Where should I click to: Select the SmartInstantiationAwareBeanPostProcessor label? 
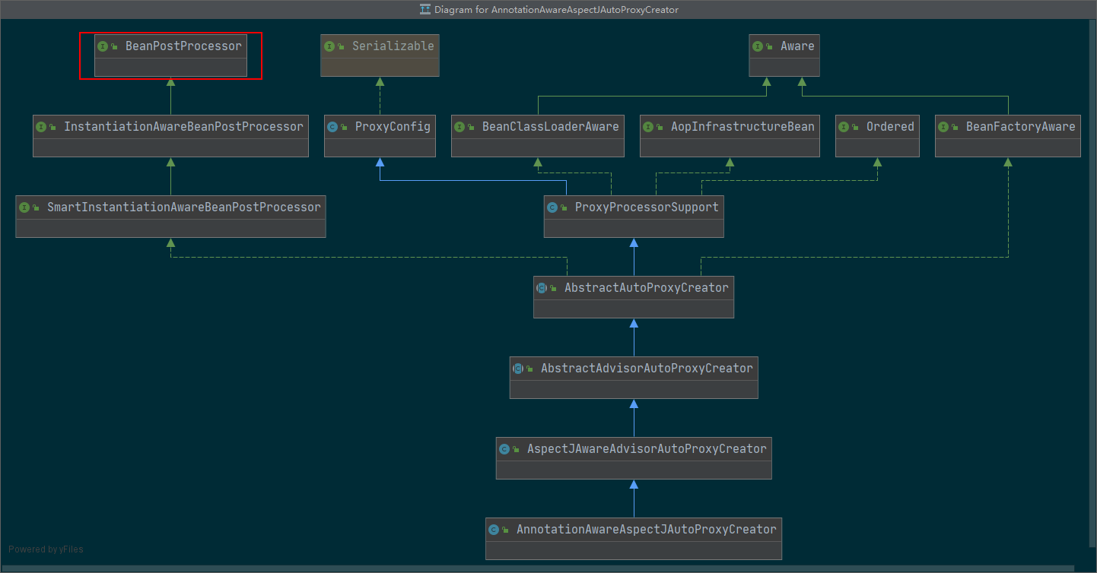(184, 207)
